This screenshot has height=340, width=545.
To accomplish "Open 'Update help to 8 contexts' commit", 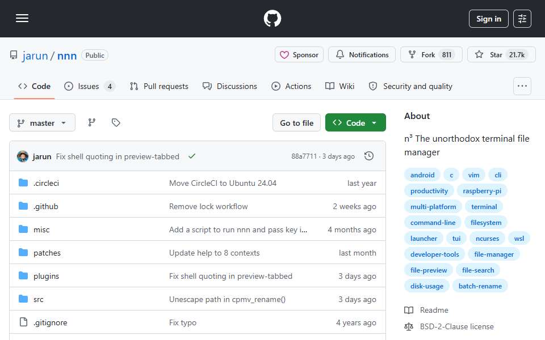I will coord(215,253).
